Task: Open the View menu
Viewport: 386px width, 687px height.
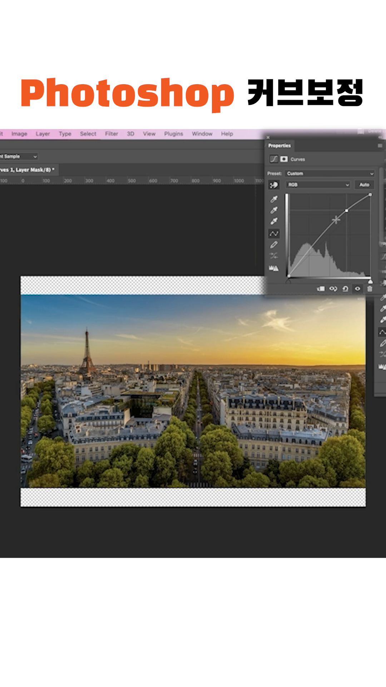Action: (x=149, y=134)
